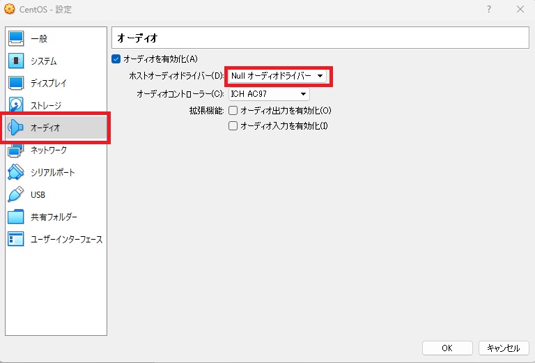Click the オーディオ page heading

coord(137,38)
